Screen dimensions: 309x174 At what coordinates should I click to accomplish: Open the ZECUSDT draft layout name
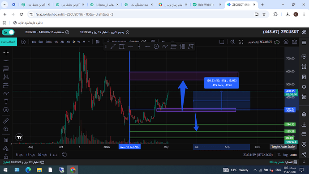click(260, 42)
